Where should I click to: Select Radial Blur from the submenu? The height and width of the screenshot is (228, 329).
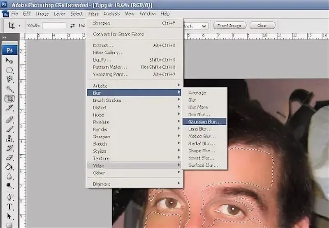point(204,144)
